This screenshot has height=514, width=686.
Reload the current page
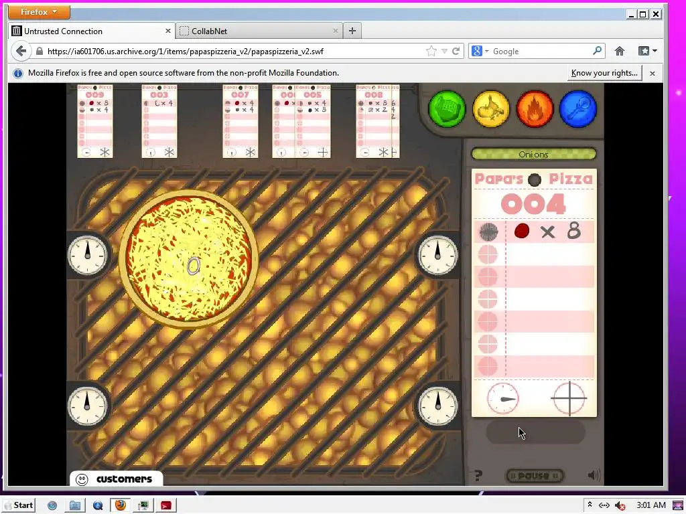tap(456, 51)
